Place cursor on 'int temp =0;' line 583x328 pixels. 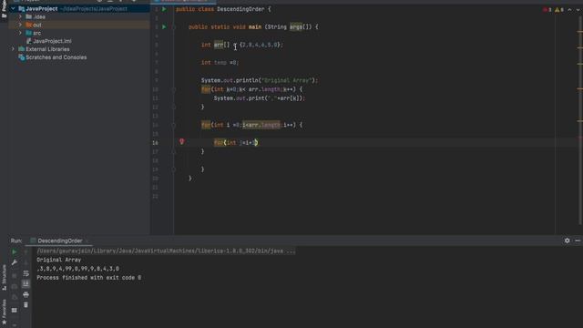click(220, 63)
